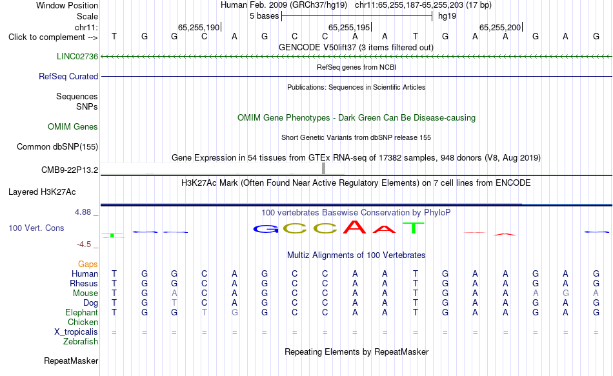Screen dimensions: 613x376
Task: Open the Repeating Elements by RepeatMasker title
Action: pos(357,351)
